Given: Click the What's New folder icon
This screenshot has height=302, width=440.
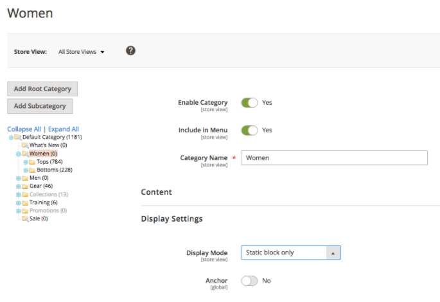Looking at the screenshot, I should [x=25, y=145].
